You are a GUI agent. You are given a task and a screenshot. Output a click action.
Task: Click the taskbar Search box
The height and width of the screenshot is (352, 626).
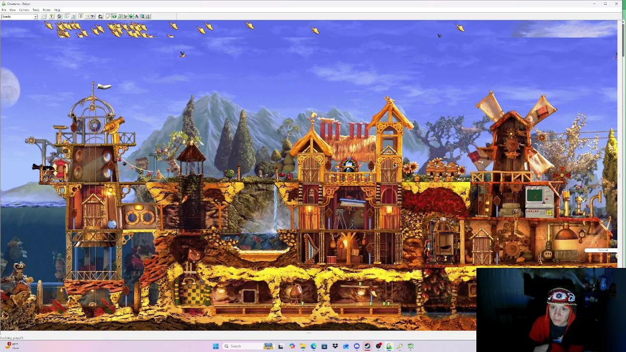click(248, 346)
